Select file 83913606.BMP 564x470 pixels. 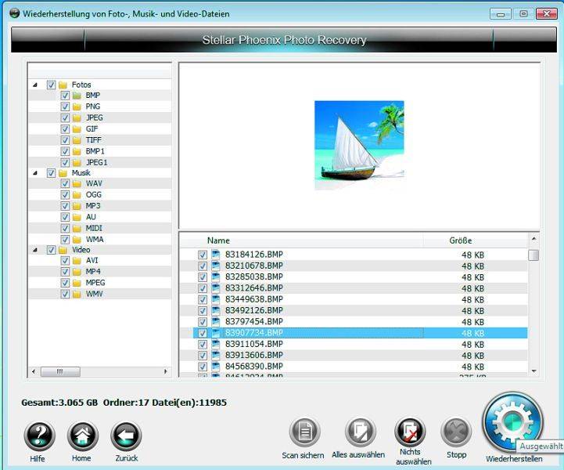(254, 355)
